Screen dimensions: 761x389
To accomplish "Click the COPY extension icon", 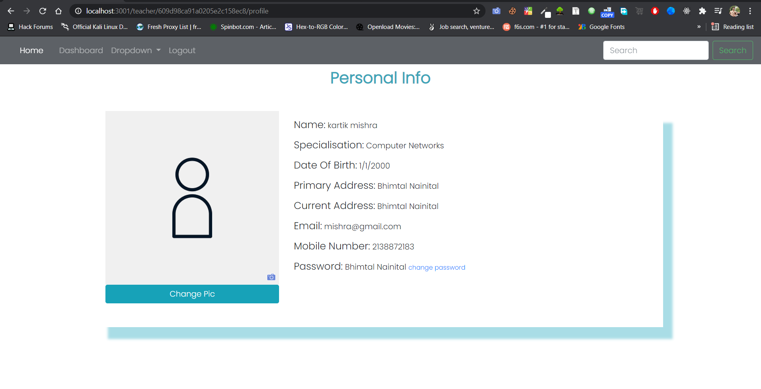I will pyautogui.click(x=607, y=11).
